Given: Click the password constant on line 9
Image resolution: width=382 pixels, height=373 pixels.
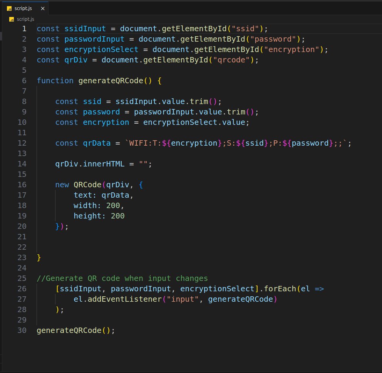Looking at the screenshot, I should tap(101, 112).
